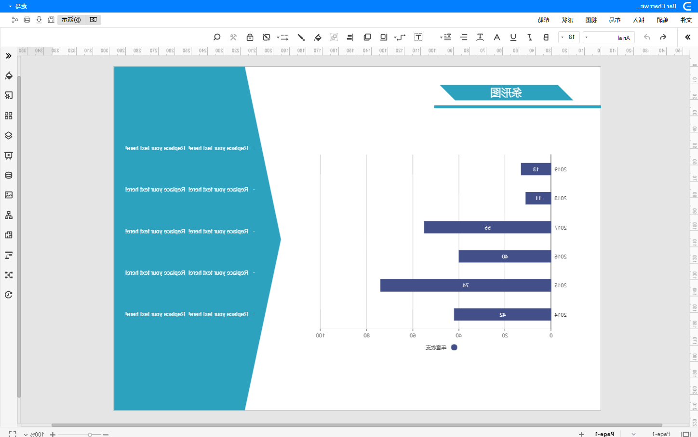
Task: Click the save icon
Action: (x=51, y=20)
